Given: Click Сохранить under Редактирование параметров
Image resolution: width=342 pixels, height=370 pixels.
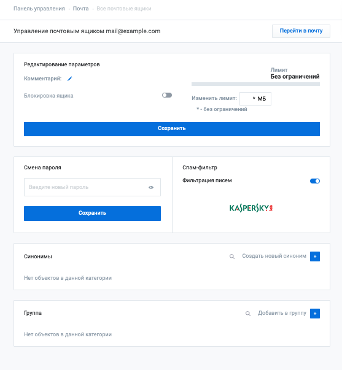Looking at the screenshot, I should (x=172, y=129).
